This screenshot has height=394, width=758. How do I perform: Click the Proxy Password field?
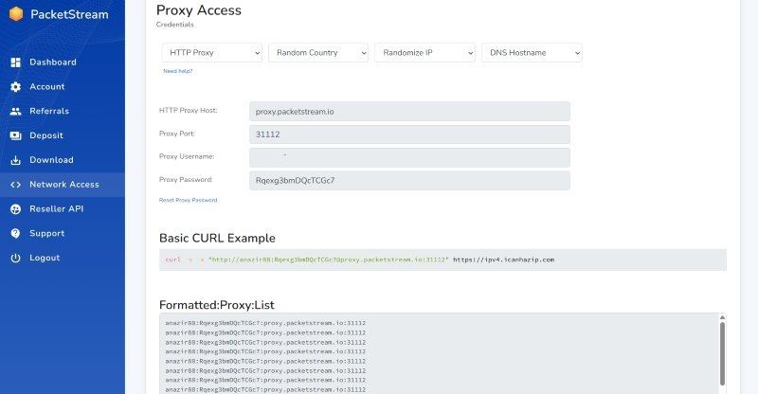409,180
